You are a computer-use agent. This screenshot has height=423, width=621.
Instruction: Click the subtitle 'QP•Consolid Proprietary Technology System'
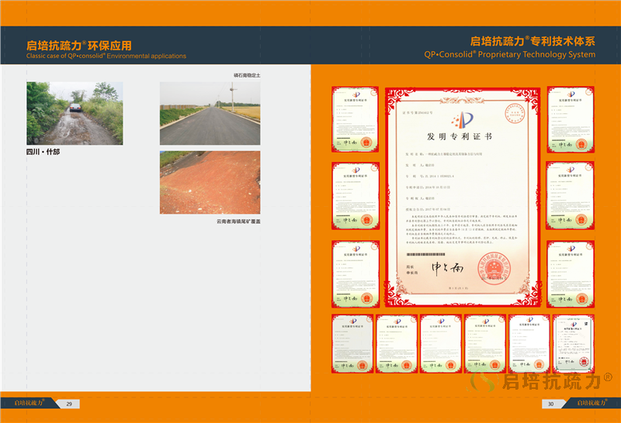click(x=510, y=54)
